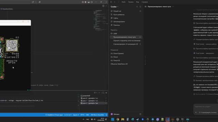Click Ln, Col indicator in status bar
The image size is (218, 122).
tap(68, 115)
